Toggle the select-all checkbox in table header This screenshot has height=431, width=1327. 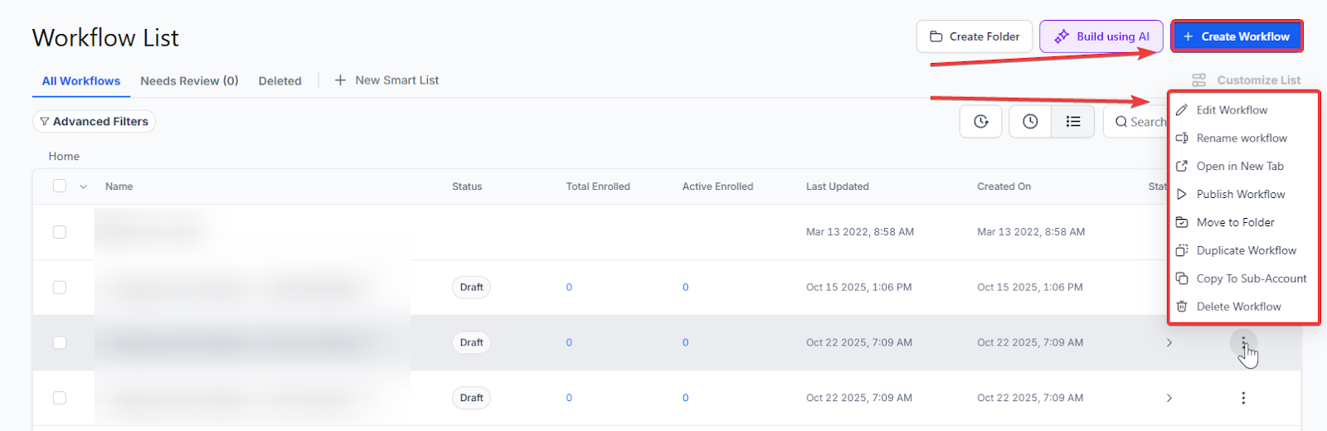60,186
